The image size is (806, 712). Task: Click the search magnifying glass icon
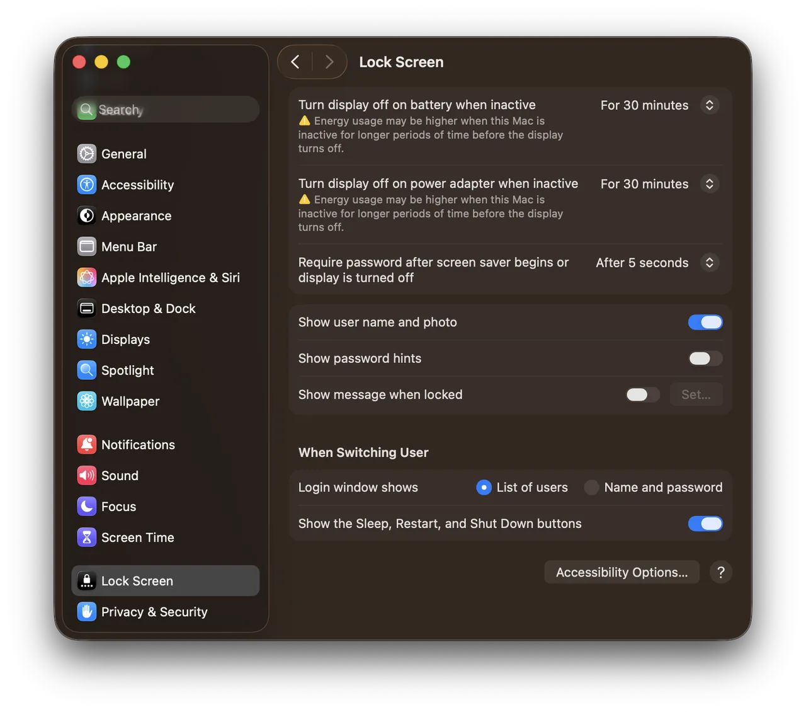click(86, 110)
